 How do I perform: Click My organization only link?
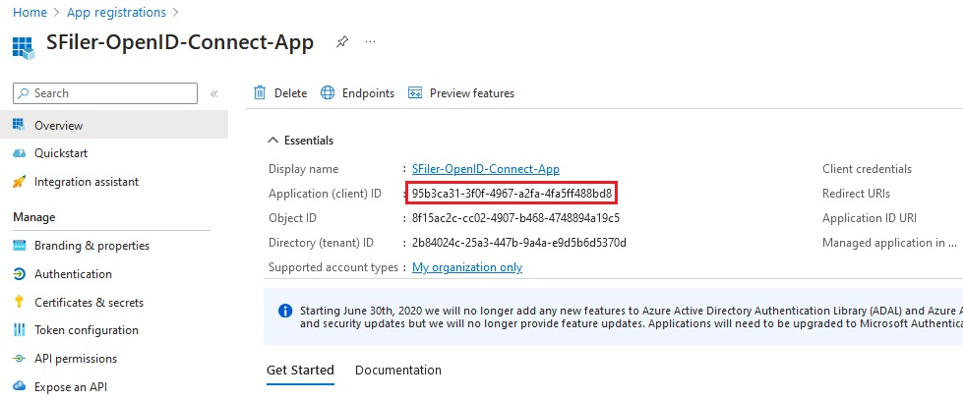click(467, 267)
